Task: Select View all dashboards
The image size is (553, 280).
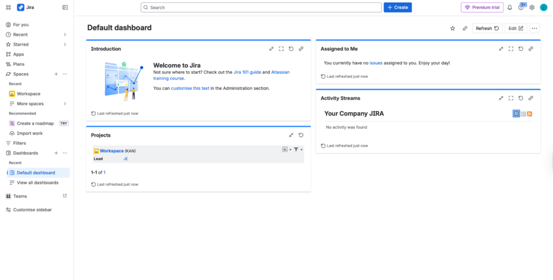Action: click(x=37, y=182)
